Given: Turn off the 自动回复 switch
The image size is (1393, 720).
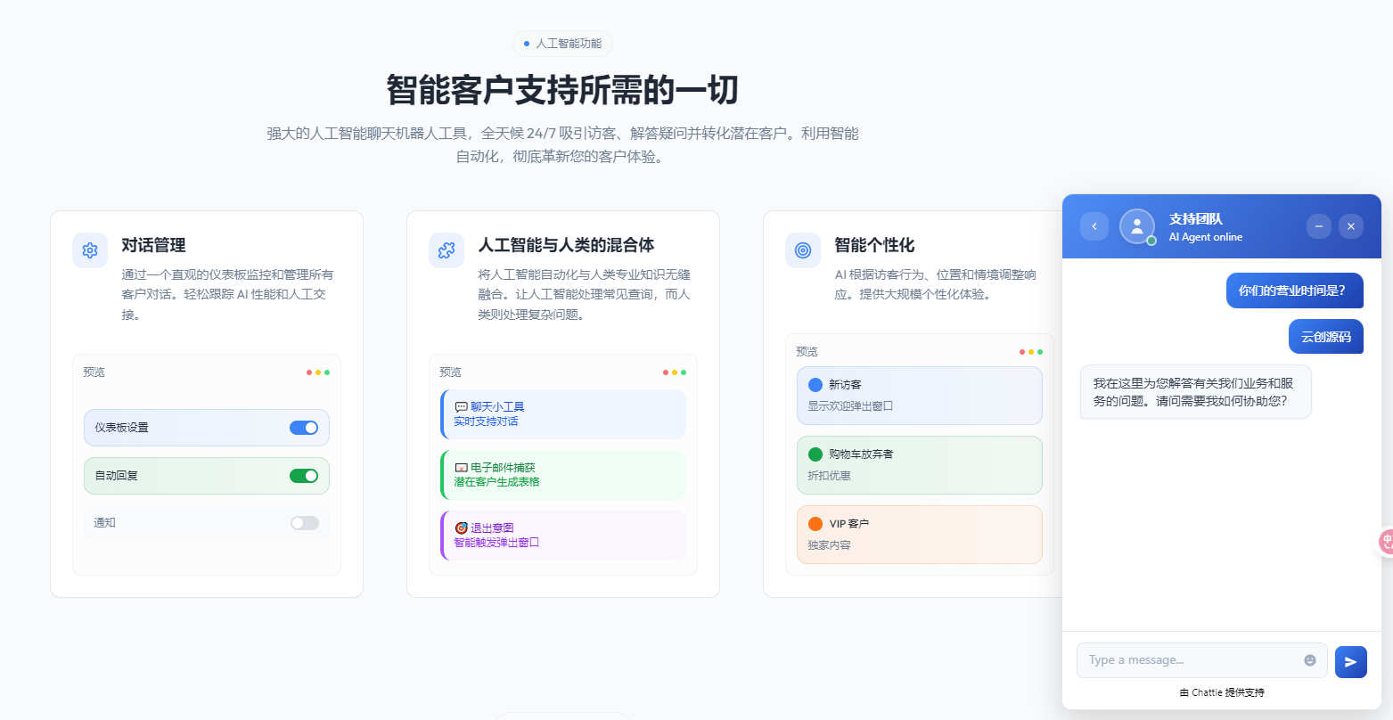Looking at the screenshot, I should click(x=304, y=476).
